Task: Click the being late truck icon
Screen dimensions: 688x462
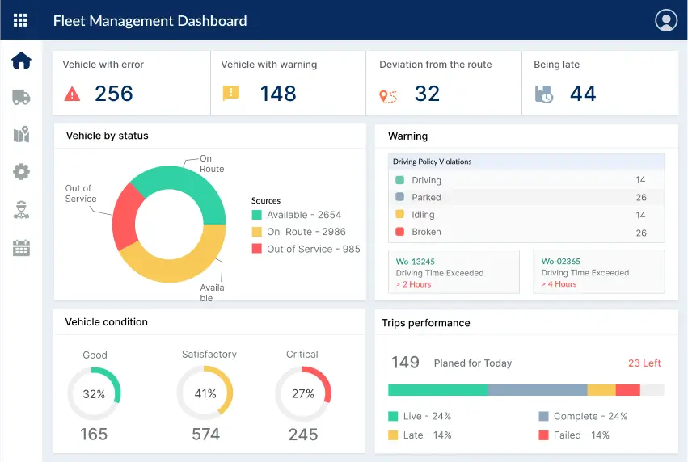Action: coord(544,94)
